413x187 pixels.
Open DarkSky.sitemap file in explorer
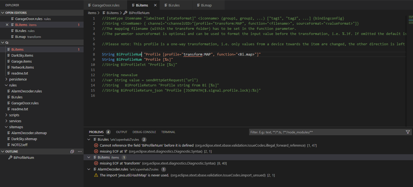pos(24,139)
